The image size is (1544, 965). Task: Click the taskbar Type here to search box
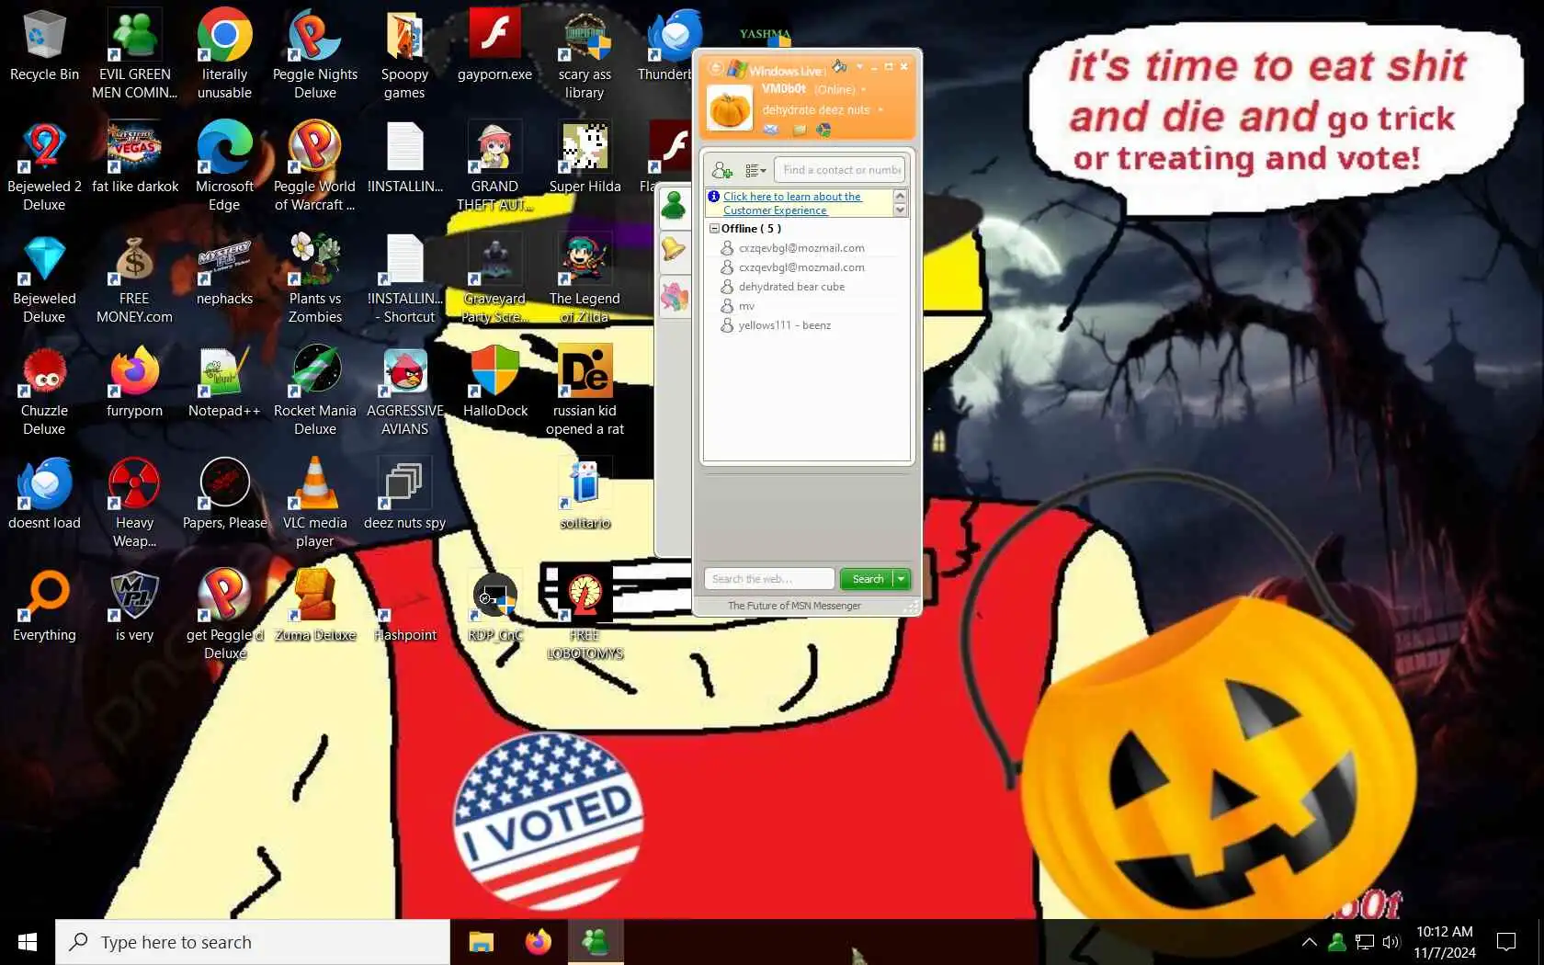pyautogui.click(x=253, y=942)
